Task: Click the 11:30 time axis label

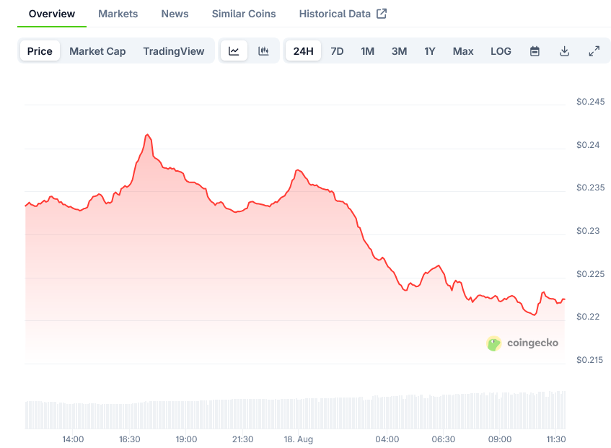Action: coord(556,439)
